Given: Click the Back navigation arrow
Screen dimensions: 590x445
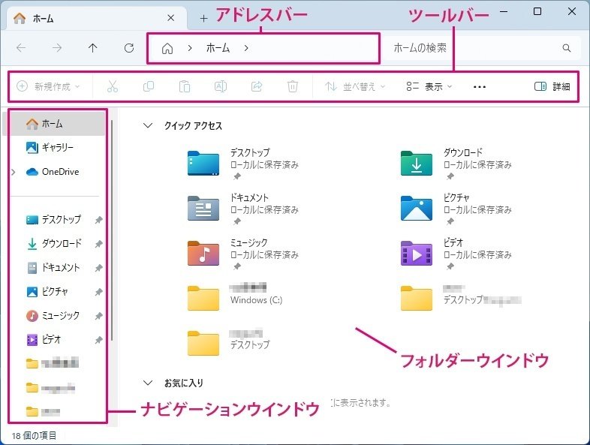Looking at the screenshot, I should click(21, 48).
